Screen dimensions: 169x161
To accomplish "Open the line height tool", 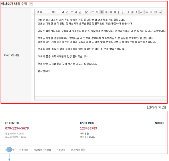I will [136, 12].
